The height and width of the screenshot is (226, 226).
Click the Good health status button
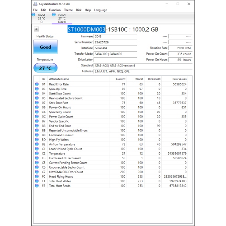coord(46,47)
